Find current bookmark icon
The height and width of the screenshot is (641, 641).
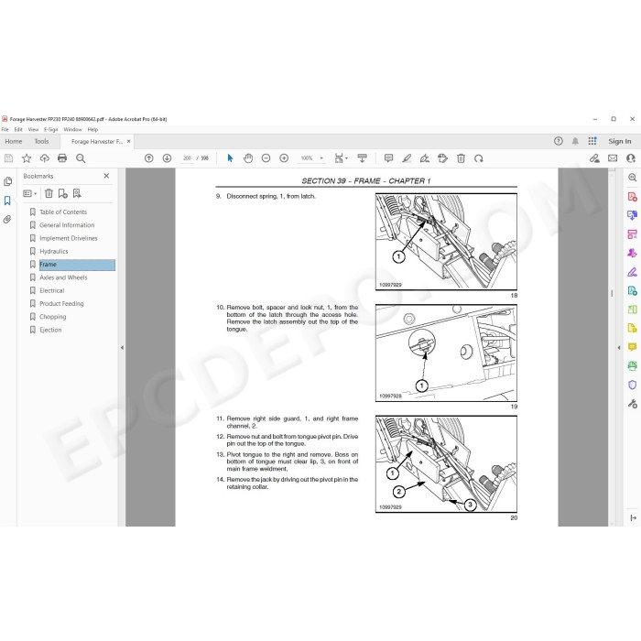77,193
